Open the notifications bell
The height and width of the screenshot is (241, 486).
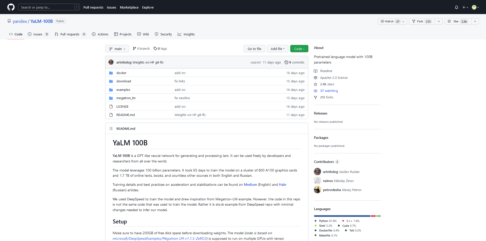457,7
